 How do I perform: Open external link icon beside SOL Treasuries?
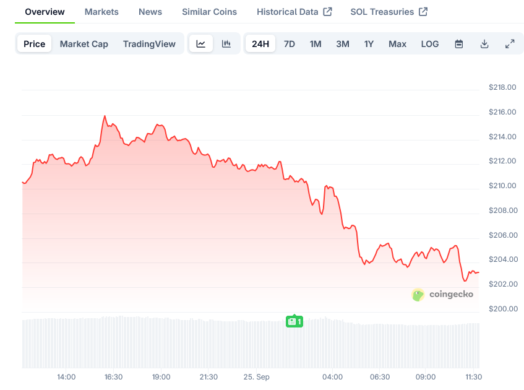pyautogui.click(x=423, y=12)
